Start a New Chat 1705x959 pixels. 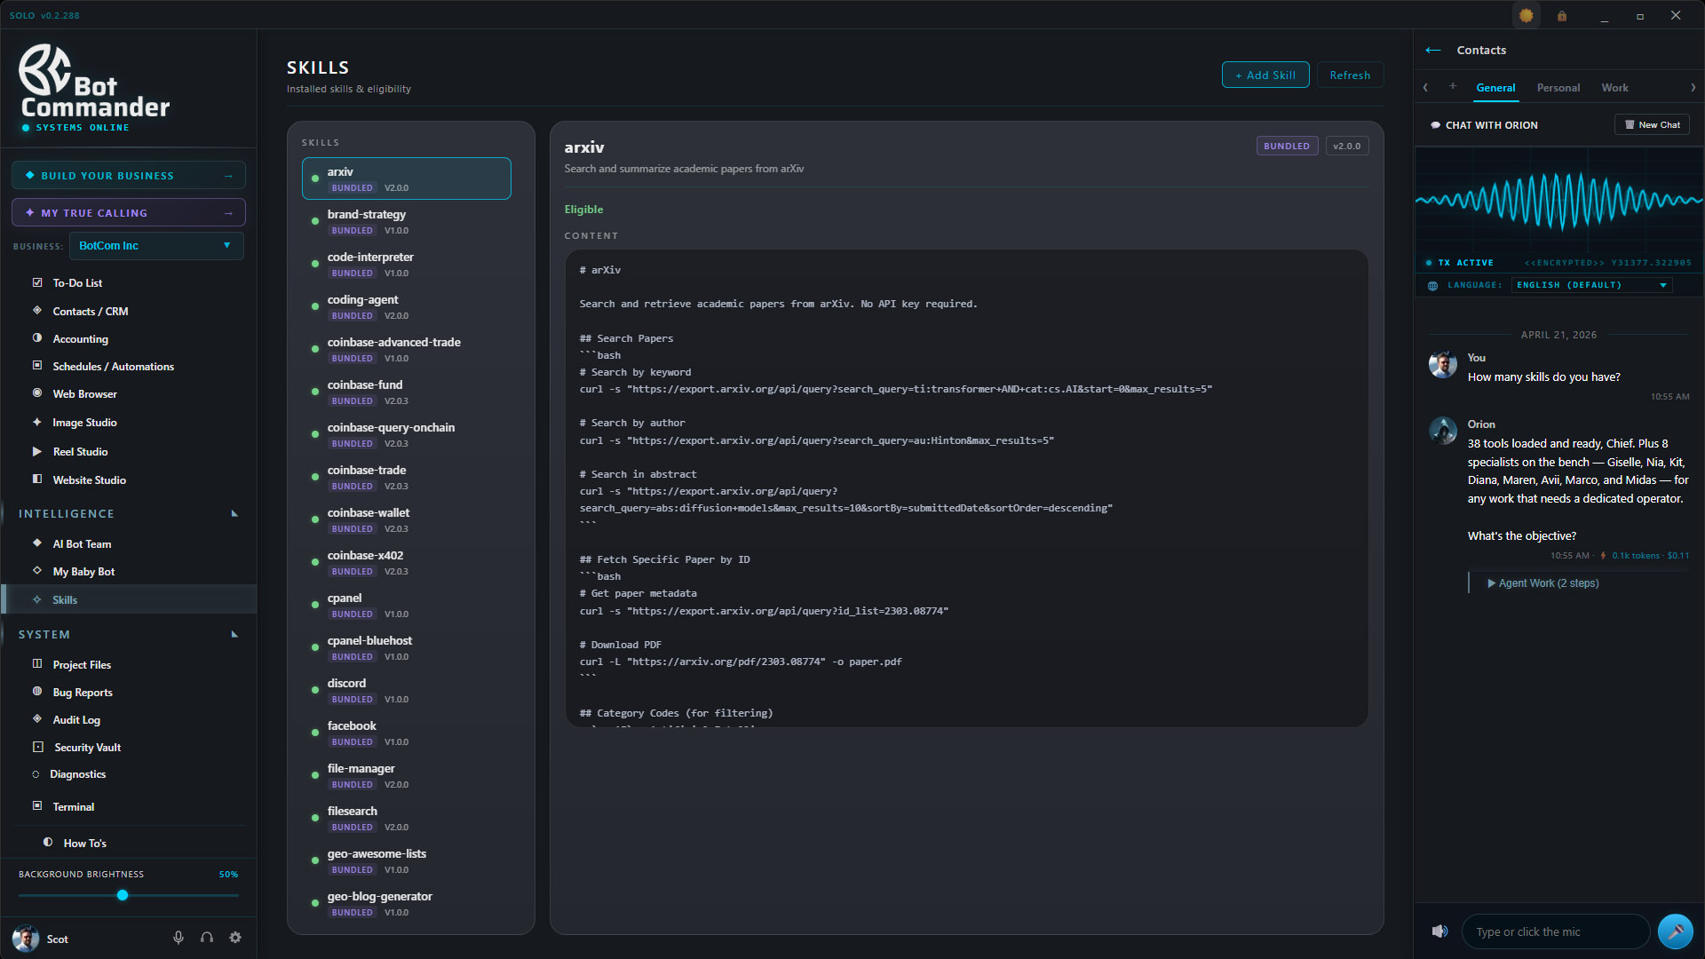[x=1652, y=125]
